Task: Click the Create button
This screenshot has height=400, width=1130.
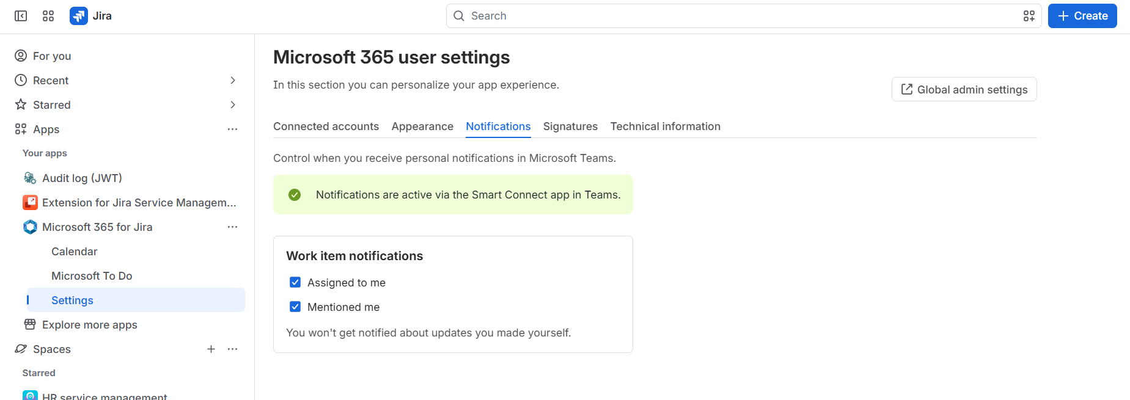Action: [1082, 16]
